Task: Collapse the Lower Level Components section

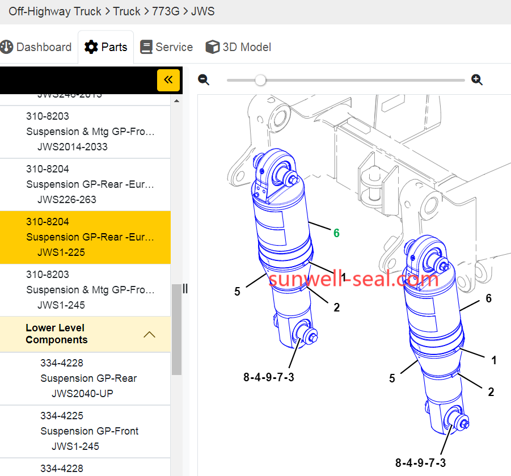Action: point(149,334)
